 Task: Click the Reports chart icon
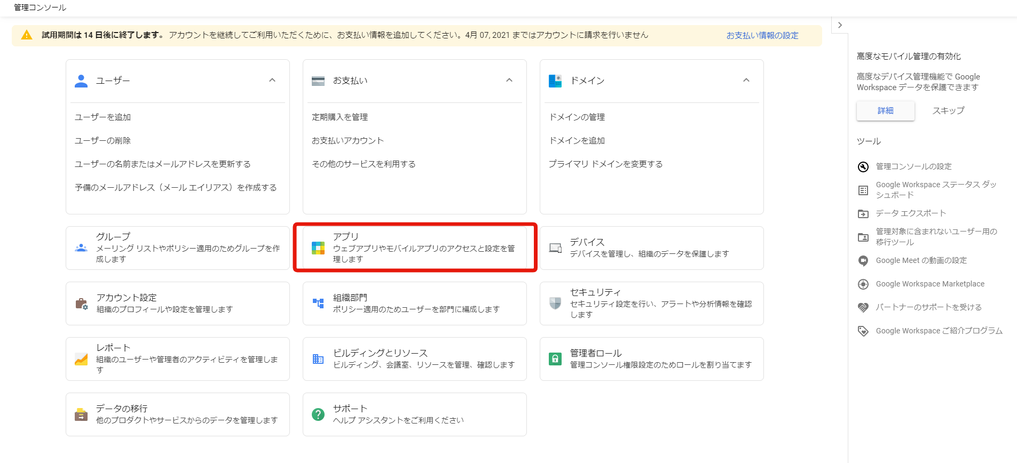[x=81, y=359]
